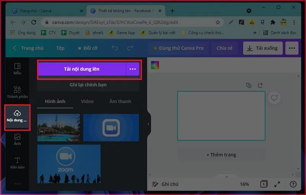Select the large Zoom crowd thumbnail
306x195 pixels.
(x=69, y=164)
